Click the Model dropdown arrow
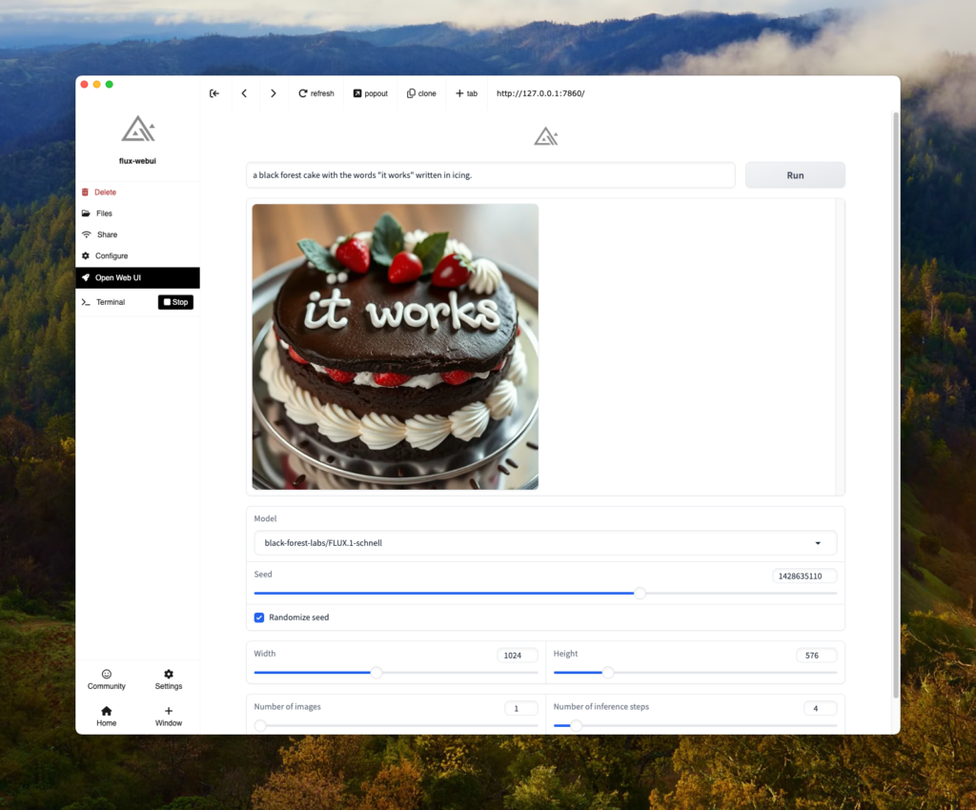 818,543
